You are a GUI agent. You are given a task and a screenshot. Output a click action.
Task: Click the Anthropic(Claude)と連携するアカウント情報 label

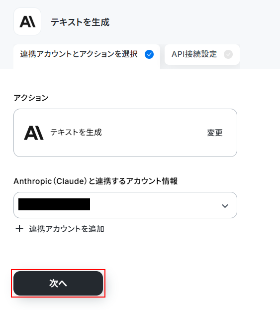(95, 181)
